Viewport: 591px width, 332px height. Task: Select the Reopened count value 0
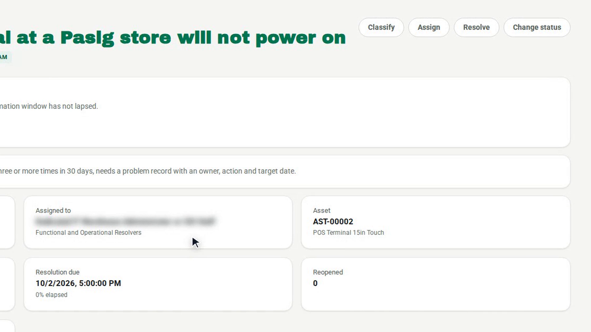coord(315,283)
